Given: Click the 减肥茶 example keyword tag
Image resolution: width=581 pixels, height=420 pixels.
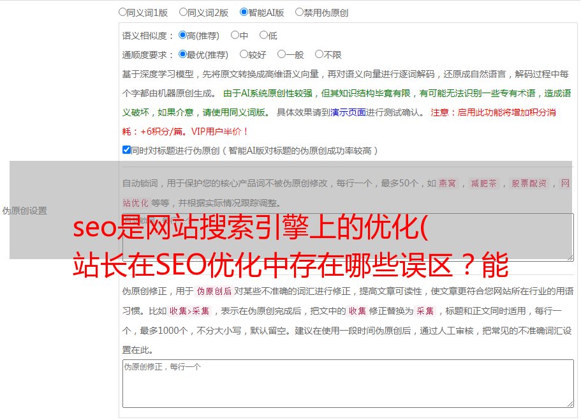Looking at the screenshot, I should tap(483, 183).
